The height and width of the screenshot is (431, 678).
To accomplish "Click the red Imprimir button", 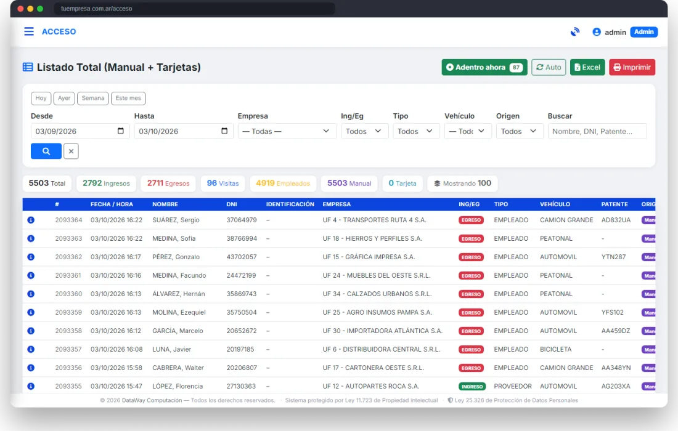I will (632, 67).
